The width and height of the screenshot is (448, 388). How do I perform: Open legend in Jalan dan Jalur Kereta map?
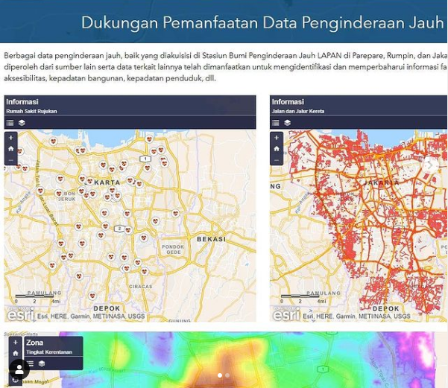point(276,123)
